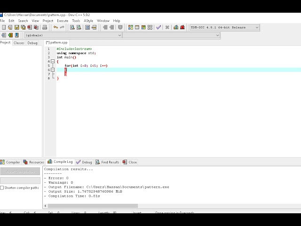Run the program with the Run icon
Image resolution: width=301 pixels, height=226 pixels.
click(x=137, y=27)
